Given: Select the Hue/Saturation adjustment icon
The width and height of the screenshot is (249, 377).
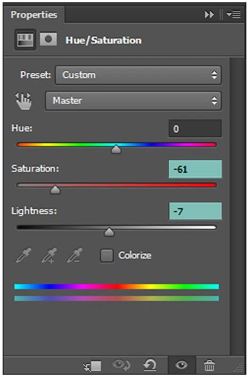Looking at the screenshot, I should pyautogui.click(x=25, y=40).
